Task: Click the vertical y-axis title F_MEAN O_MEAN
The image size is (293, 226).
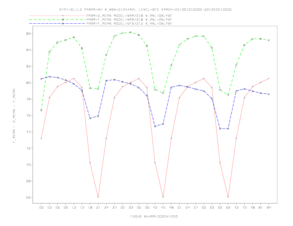Action: [x=14, y=116]
